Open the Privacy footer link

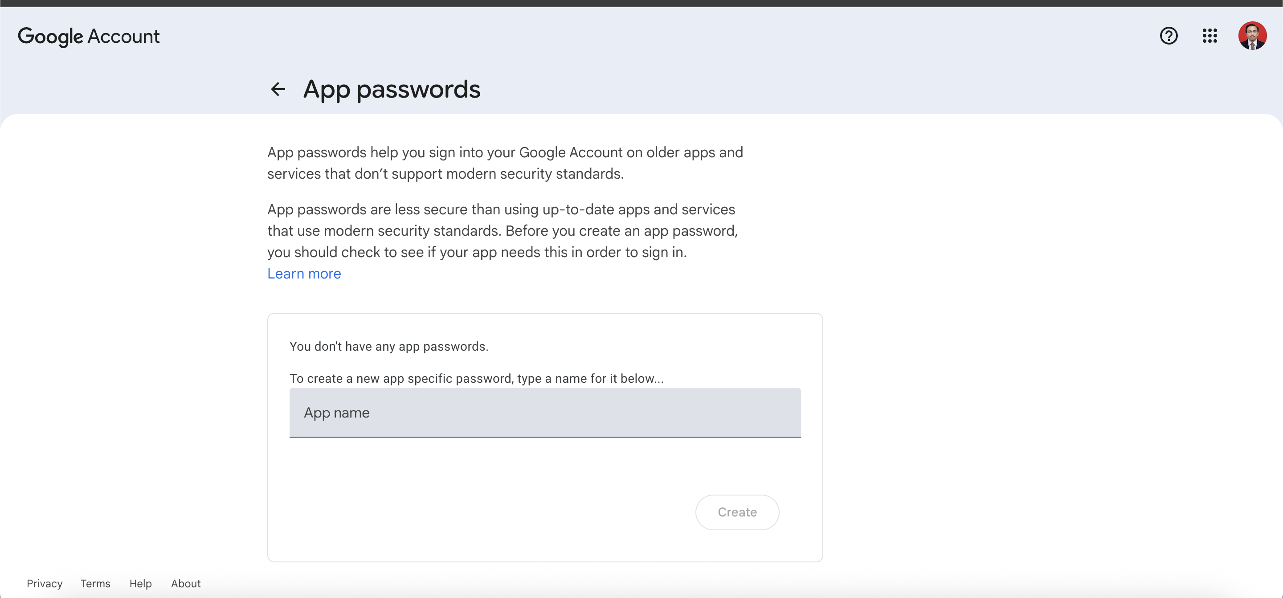[45, 584]
